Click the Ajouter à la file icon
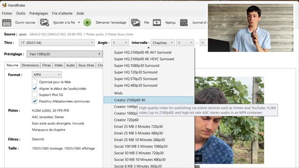This screenshot has height=168, width=299. 44,22
